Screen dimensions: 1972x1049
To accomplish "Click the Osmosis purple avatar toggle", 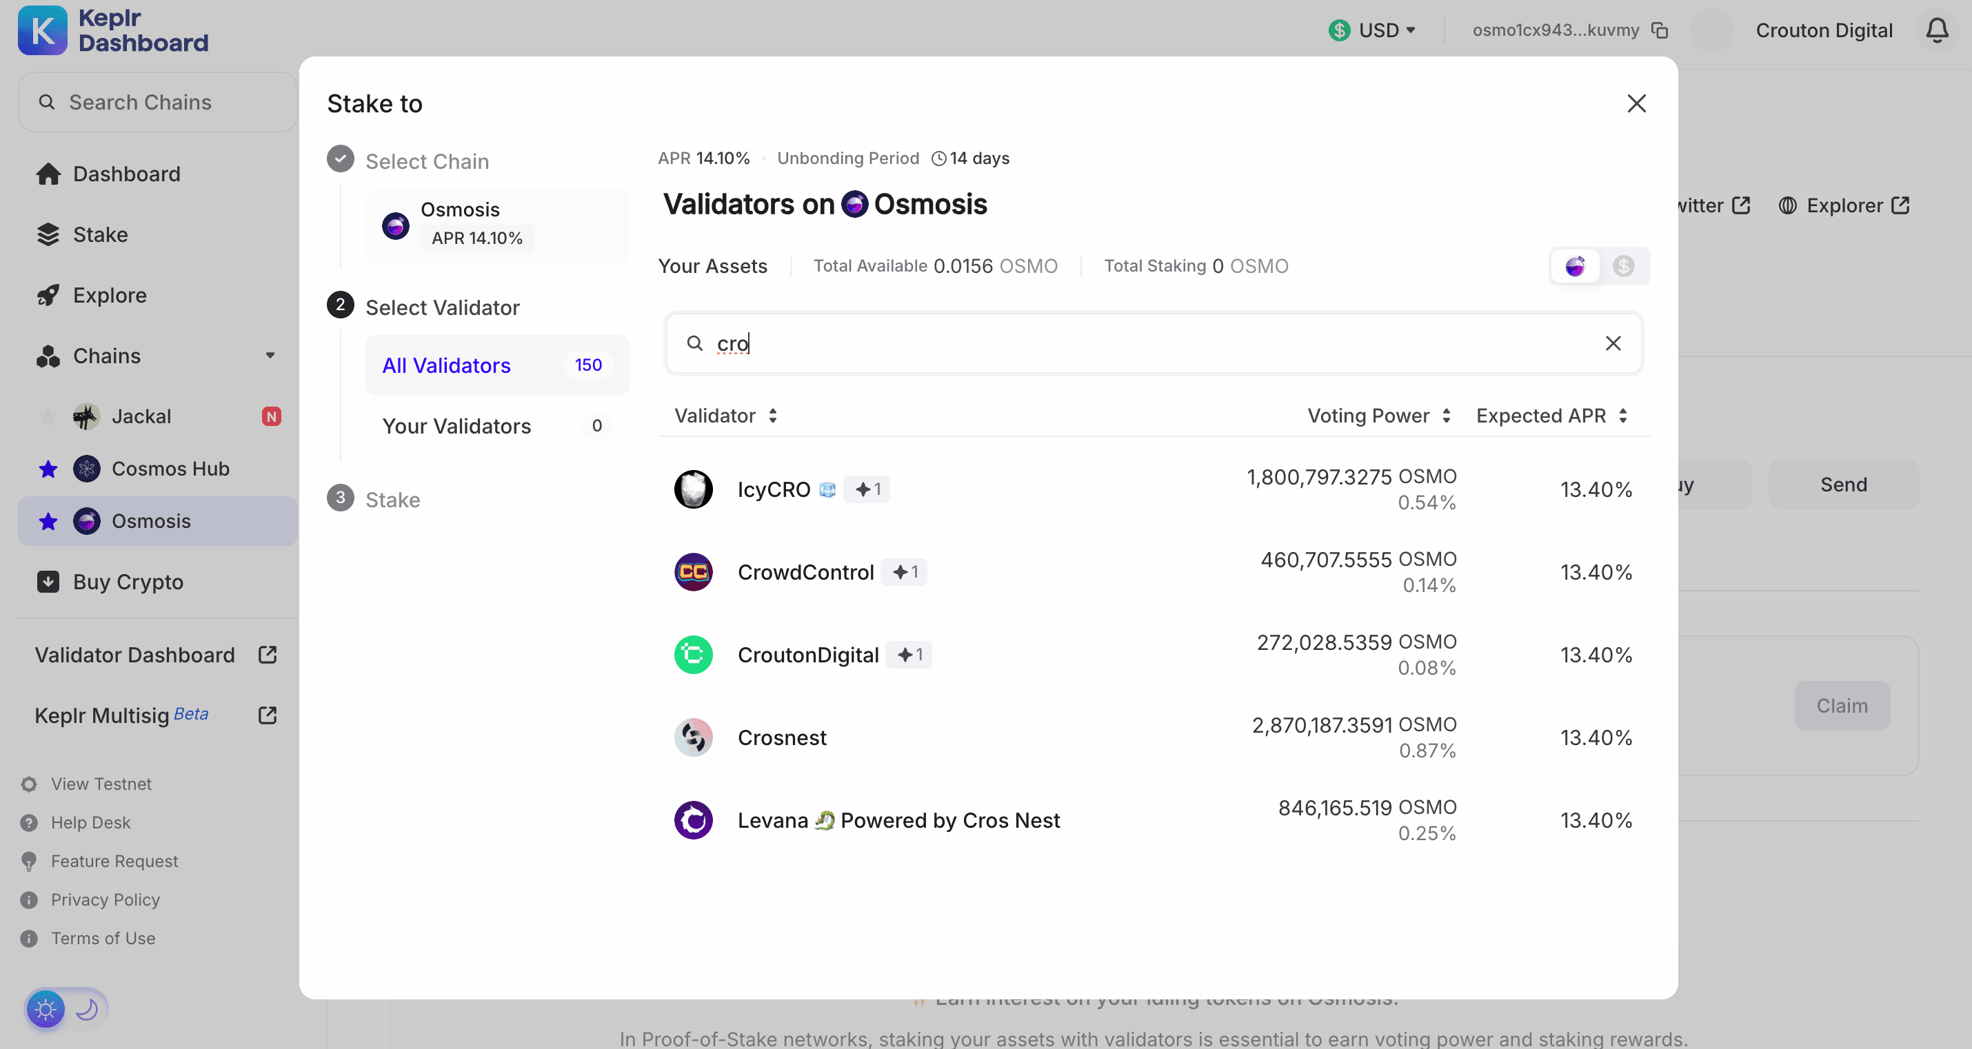I will point(1576,267).
